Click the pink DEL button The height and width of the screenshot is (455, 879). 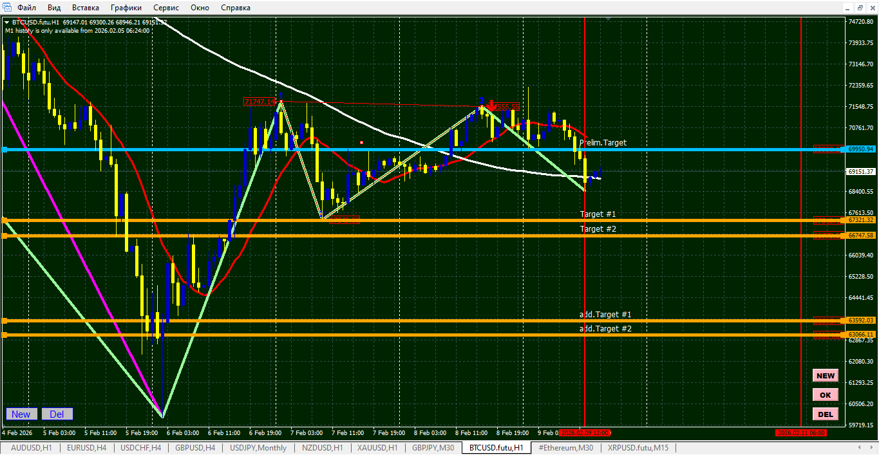[x=826, y=414]
